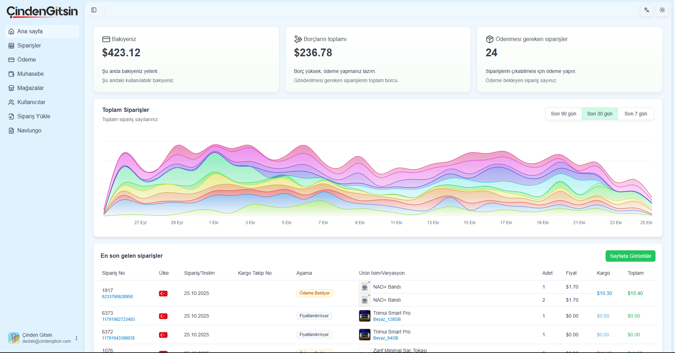Open Mağazalar store list
Viewport: 675px width, 353px height.
click(x=30, y=88)
